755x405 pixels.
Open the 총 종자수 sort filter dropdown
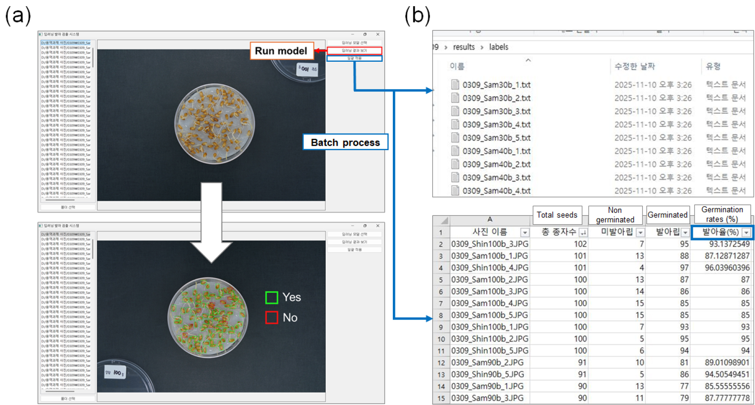pos(583,232)
